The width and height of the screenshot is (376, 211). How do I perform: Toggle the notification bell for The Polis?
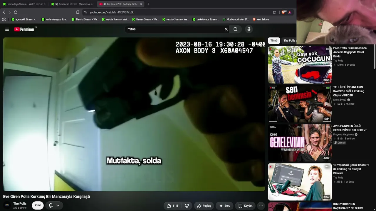51,205
